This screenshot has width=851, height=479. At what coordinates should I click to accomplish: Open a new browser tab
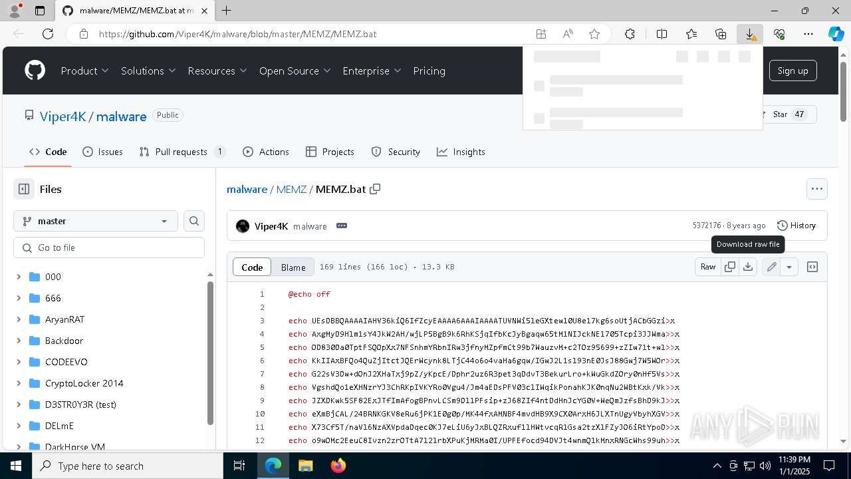[x=227, y=11]
